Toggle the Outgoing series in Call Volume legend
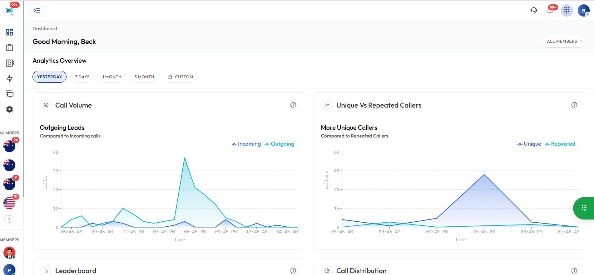The width and height of the screenshot is (594, 275). (279, 144)
